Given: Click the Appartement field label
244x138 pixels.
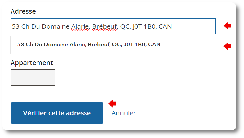Looking at the screenshot, I should pyautogui.click(x=32, y=62).
